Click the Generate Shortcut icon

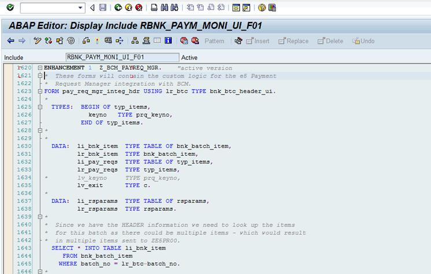[x=246, y=8]
